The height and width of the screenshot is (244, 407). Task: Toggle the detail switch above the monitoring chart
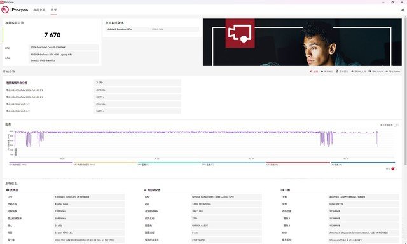coord(396,125)
